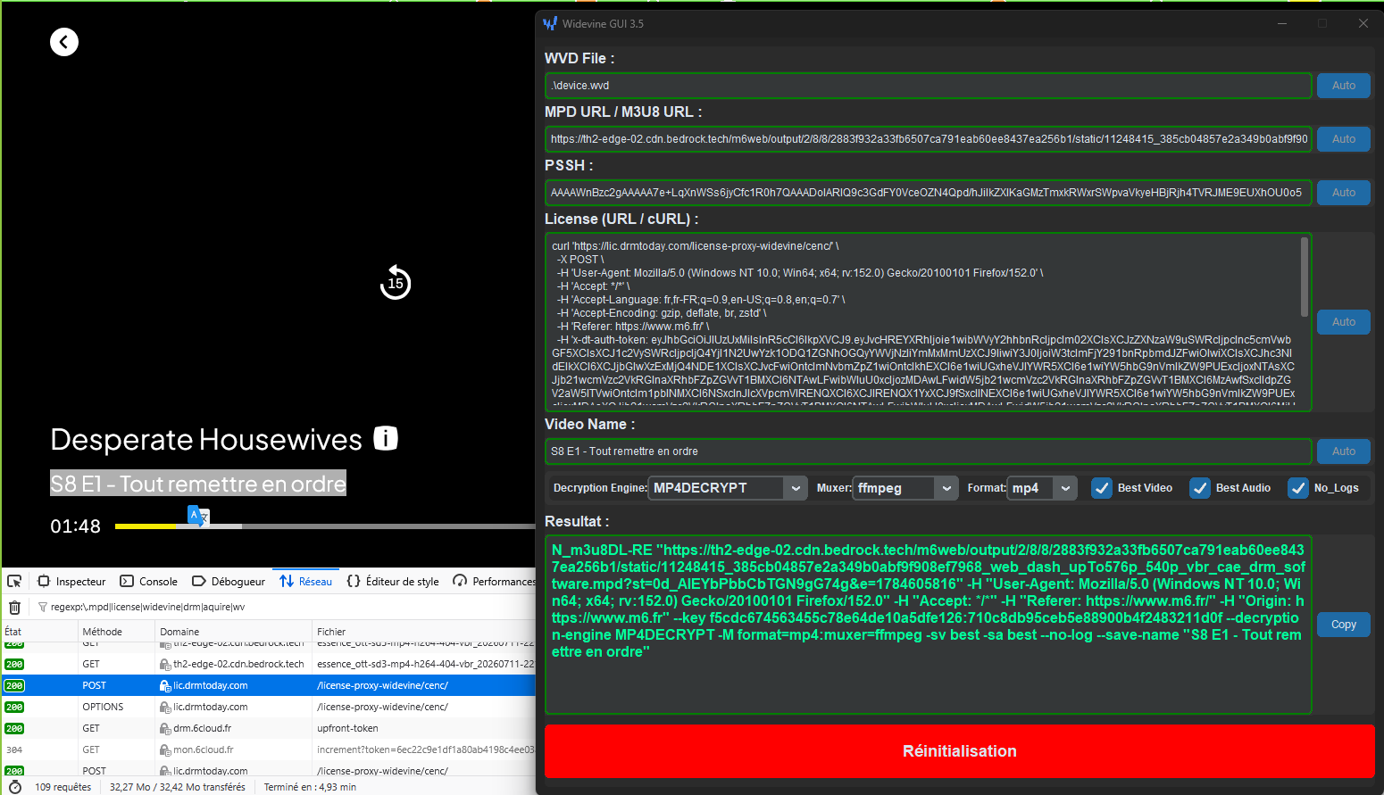Click the lock icon beside mon.6cloud.fr
The image size is (1384, 795).
(x=165, y=749)
